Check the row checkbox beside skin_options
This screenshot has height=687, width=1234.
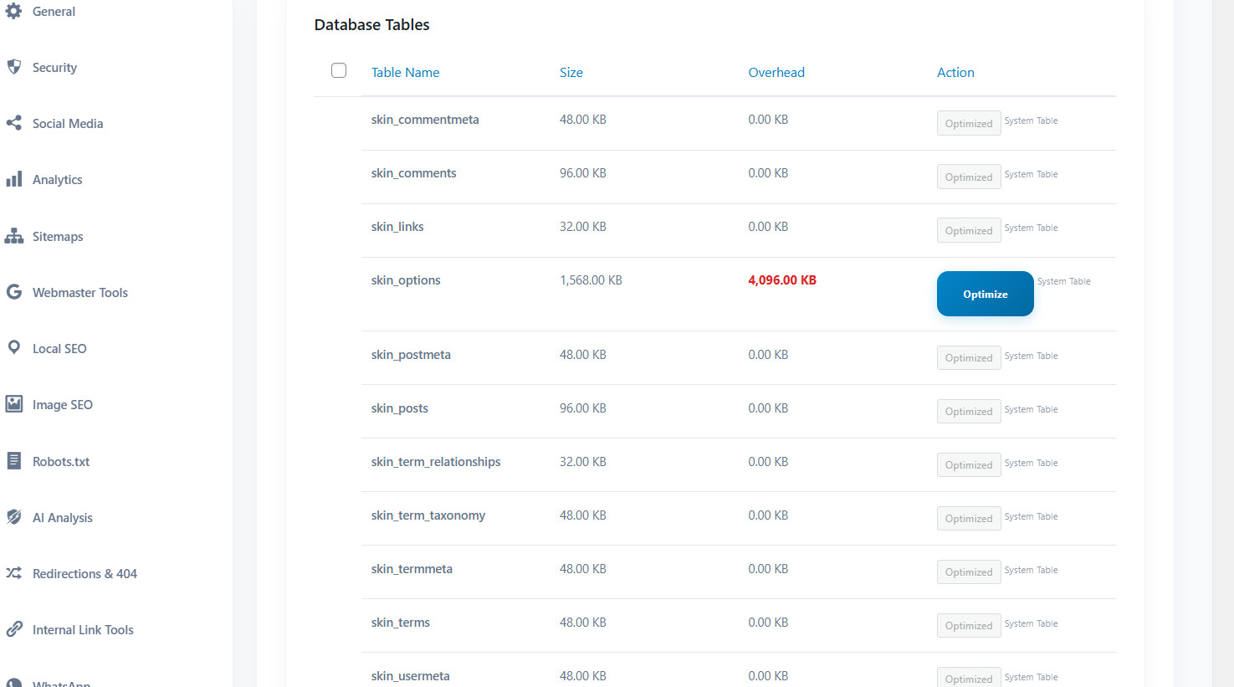click(x=339, y=279)
